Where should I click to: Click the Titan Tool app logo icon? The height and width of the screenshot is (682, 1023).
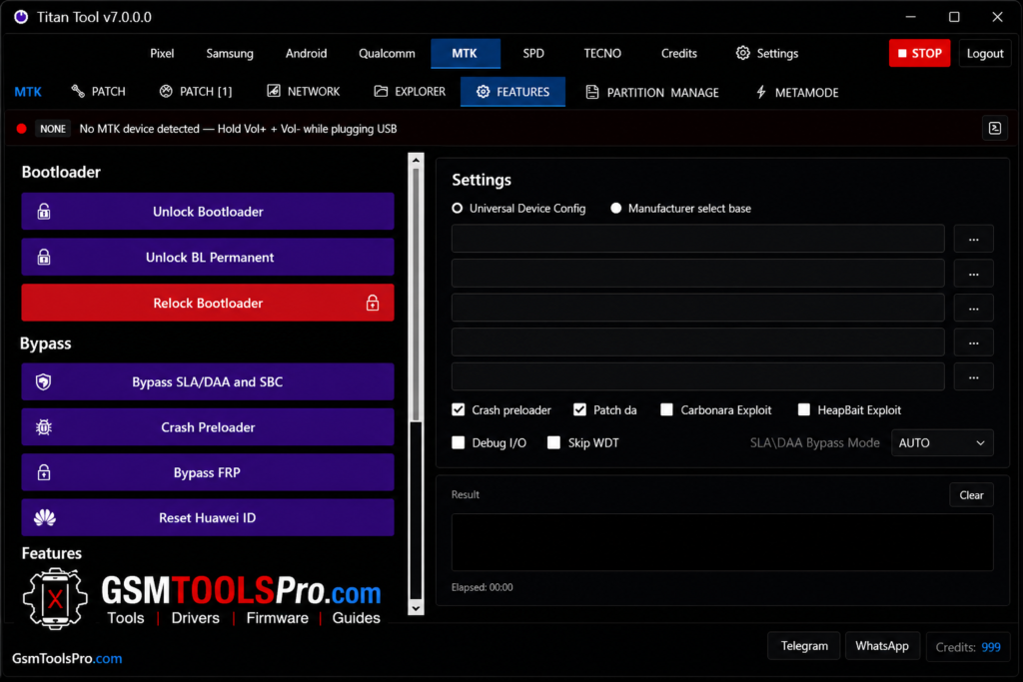tap(21, 17)
